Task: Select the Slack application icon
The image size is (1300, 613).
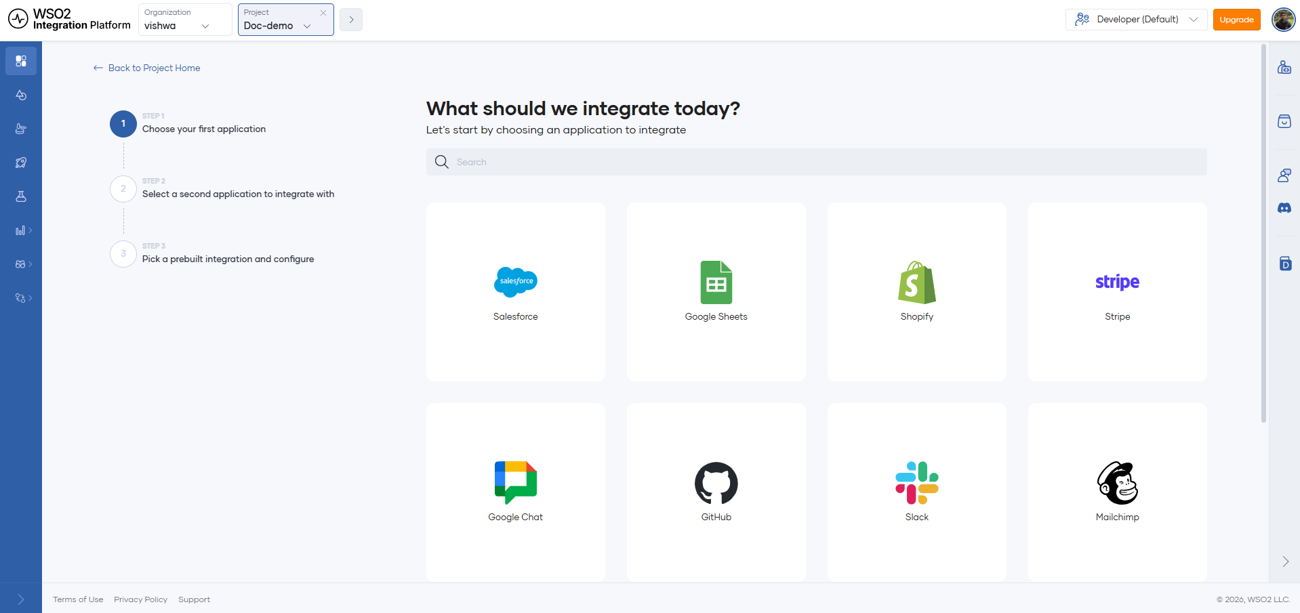Action: (917, 483)
